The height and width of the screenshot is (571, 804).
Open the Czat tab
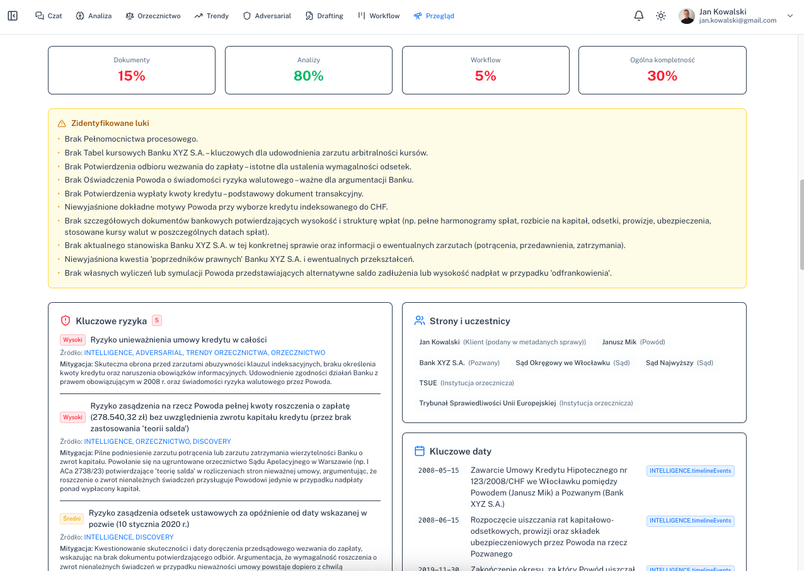(x=49, y=16)
